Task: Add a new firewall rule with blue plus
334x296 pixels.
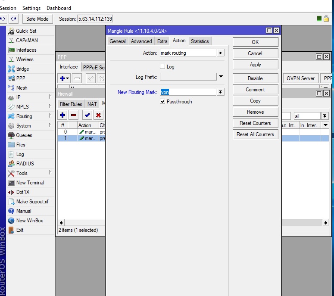Action: (62, 115)
